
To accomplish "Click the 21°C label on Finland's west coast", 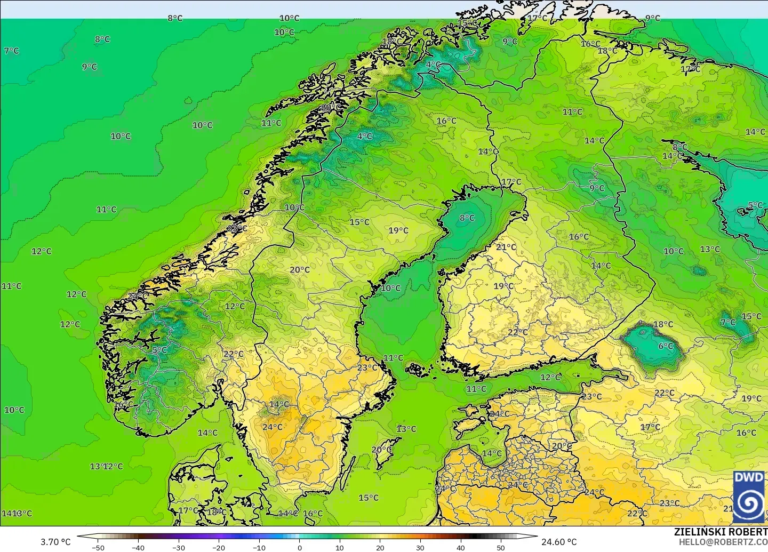I will click(506, 247).
